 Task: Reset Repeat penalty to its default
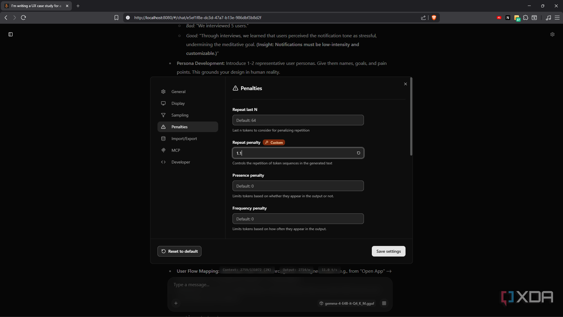point(358,153)
